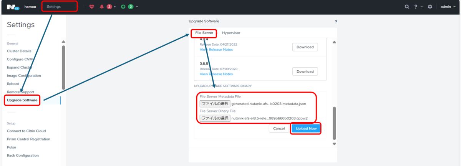Viewport: 461px width, 166px height.
Task: Click the hamao cluster name
Action: (x=30, y=7)
